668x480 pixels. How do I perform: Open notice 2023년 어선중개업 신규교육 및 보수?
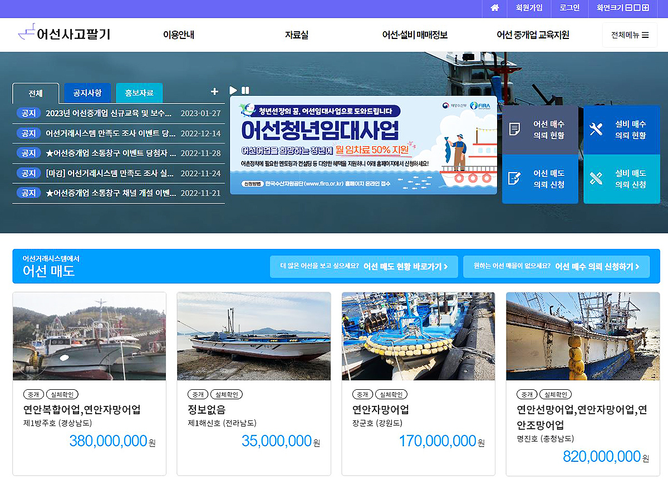(109, 113)
